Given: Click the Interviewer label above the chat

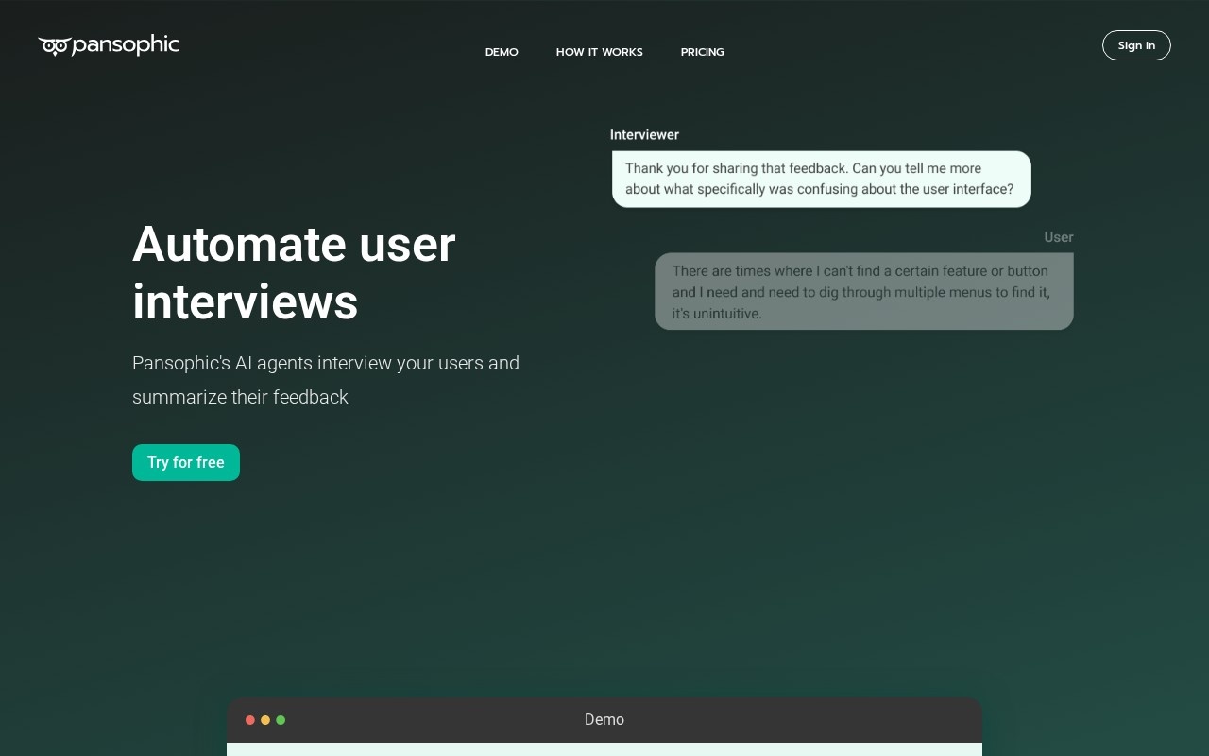Looking at the screenshot, I should 644,135.
